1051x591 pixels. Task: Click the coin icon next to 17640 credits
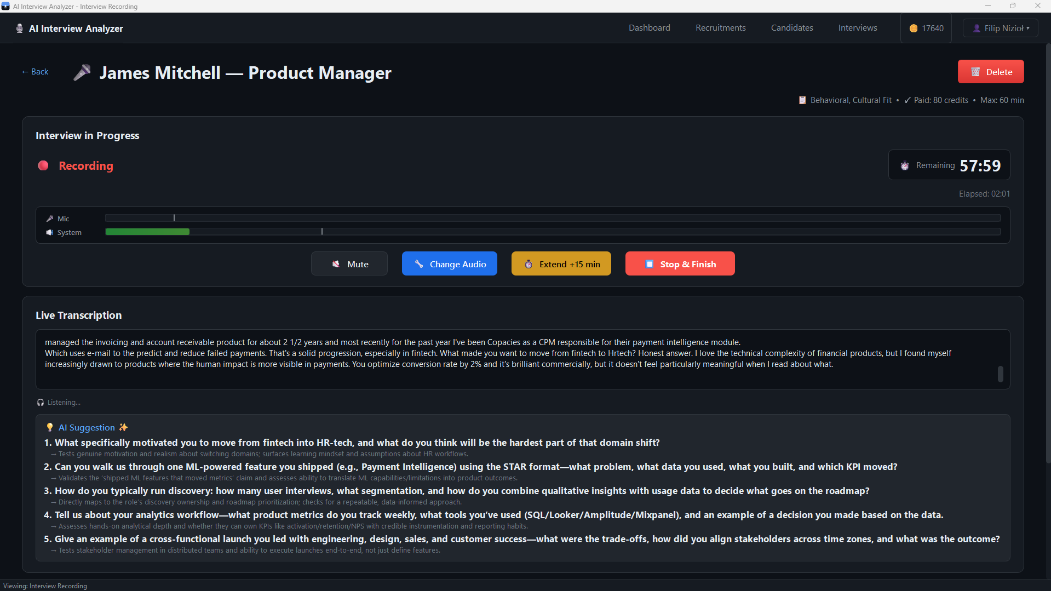coord(913,28)
